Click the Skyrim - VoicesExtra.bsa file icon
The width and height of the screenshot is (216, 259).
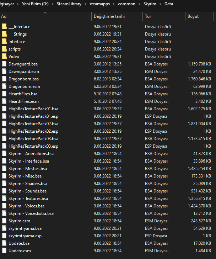(4, 213)
